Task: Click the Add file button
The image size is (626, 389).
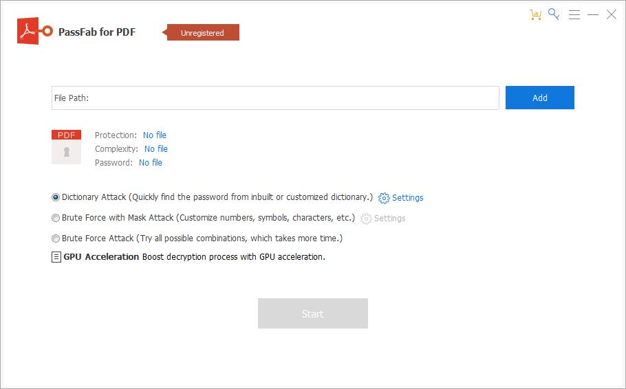Action: [539, 98]
